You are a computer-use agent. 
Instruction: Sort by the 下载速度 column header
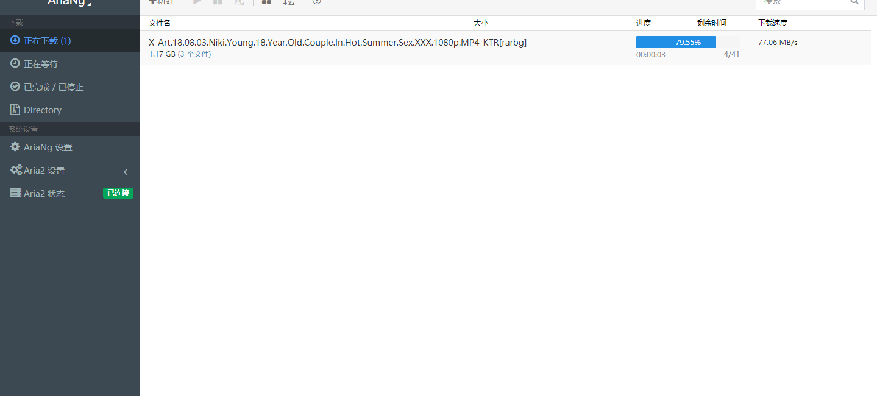point(773,23)
